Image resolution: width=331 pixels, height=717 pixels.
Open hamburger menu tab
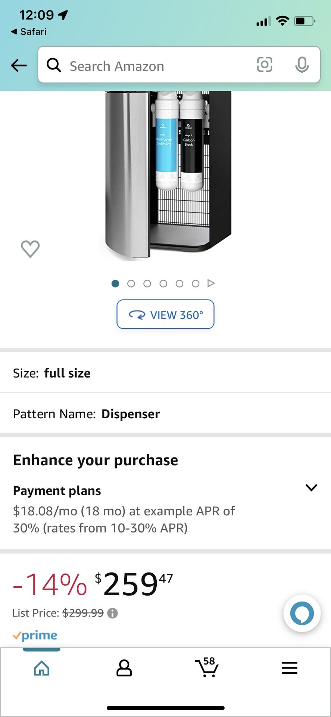(x=289, y=668)
